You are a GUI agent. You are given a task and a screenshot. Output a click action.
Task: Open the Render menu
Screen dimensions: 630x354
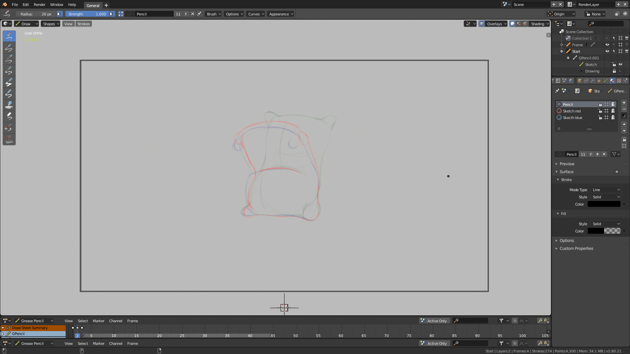click(x=39, y=4)
